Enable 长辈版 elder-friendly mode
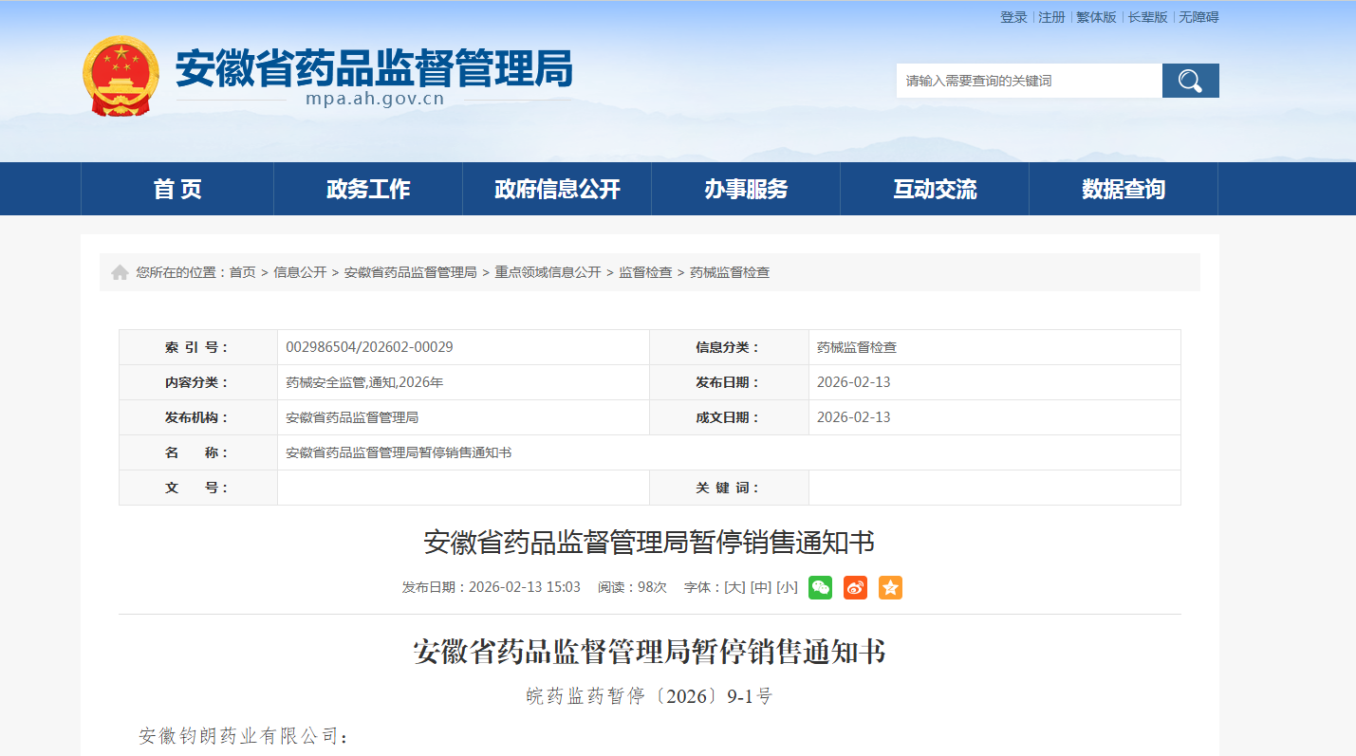Image resolution: width=1356 pixels, height=756 pixels. 1147,17
